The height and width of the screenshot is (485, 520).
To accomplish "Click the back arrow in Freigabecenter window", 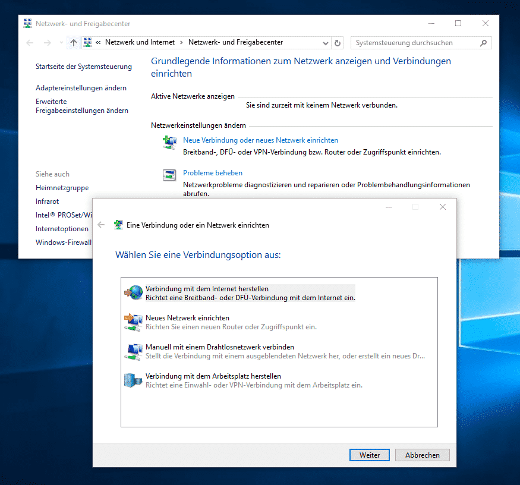I will pyautogui.click(x=30, y=42).
